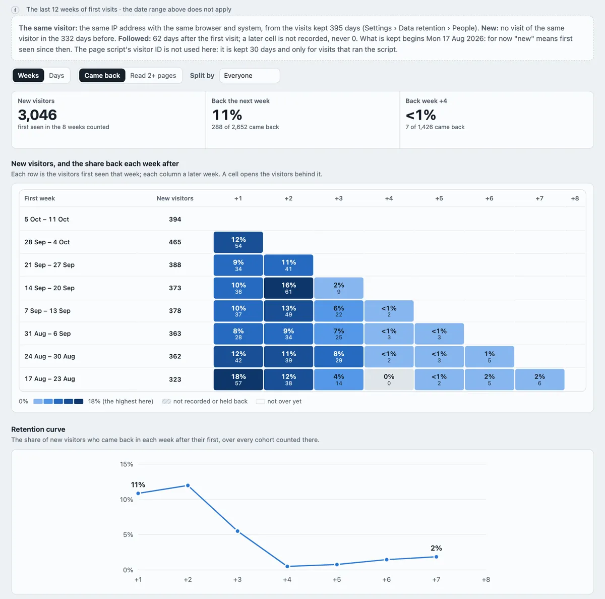The width and height of the screenshot is (605, 599).
Task: Click the +1 point on the retention curve
Action: point(138,493)
